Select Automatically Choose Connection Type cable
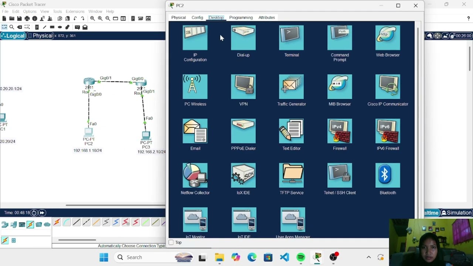Viewport: 473px width, 266px height. click(x=57, y=222)
